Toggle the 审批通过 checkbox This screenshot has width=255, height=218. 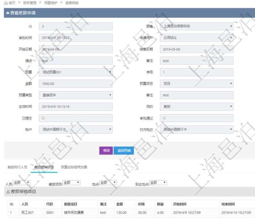click(165, 118)
